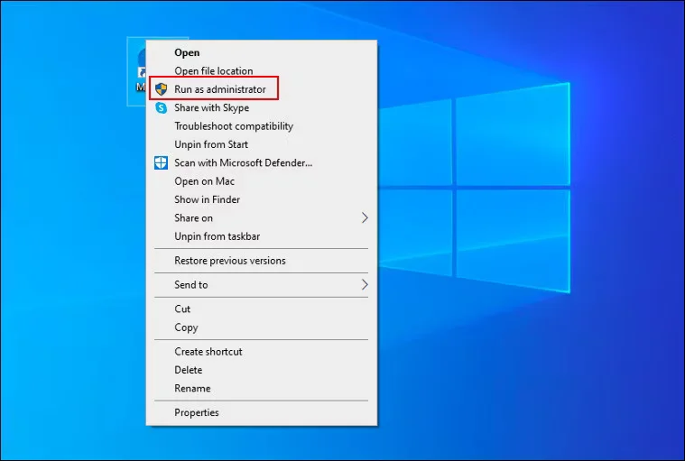Click Troubleshoot compatibility

[233, 126]
